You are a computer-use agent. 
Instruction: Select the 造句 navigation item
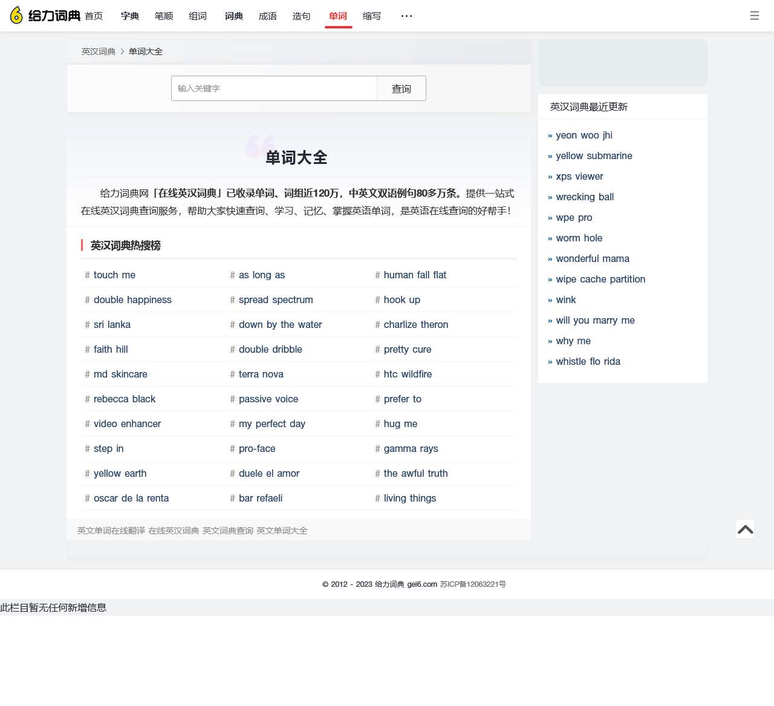(302, 16)
